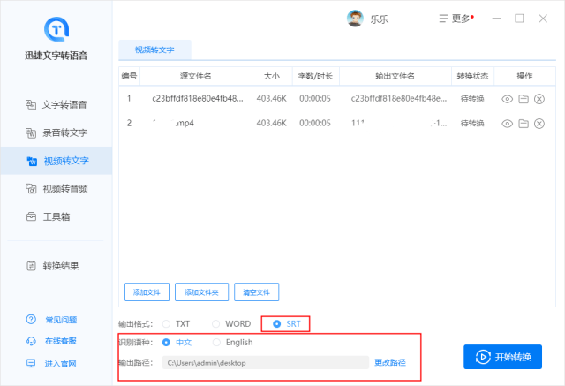
Task: Remove the first file from list
Action: pos(539,99)
